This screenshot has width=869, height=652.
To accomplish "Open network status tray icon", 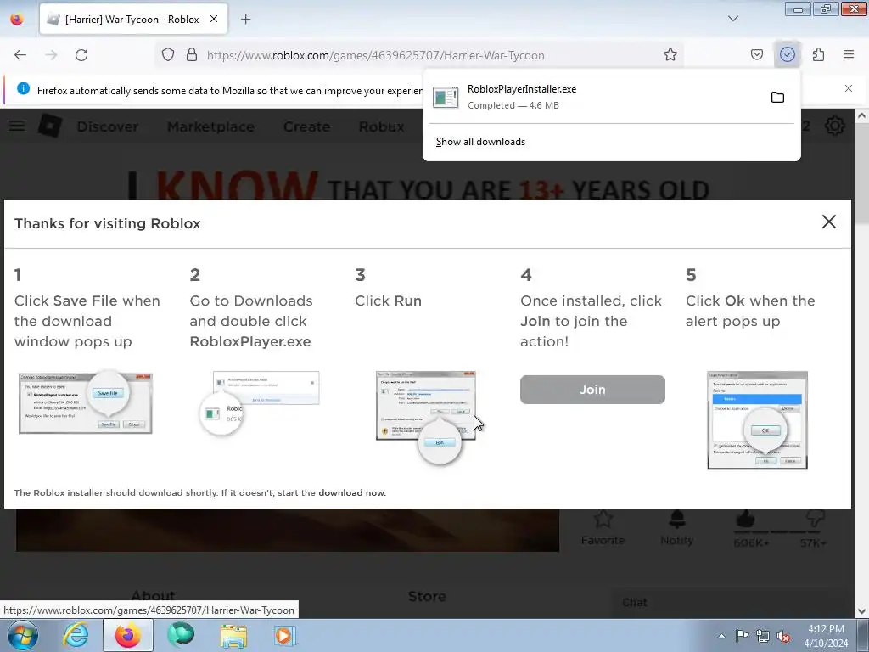I will coord(763,636).
